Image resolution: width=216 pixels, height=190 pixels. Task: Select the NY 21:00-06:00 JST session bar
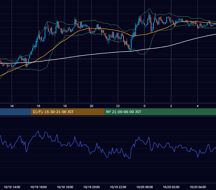[x=160, y=112]
